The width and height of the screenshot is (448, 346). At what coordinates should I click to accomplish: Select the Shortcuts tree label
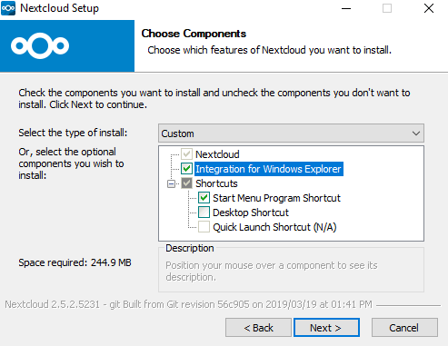(x=216, y=183)
